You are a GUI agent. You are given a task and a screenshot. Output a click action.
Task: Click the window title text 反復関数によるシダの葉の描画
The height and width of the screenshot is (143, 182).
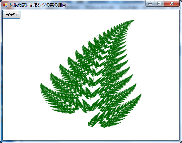(37, 5)
